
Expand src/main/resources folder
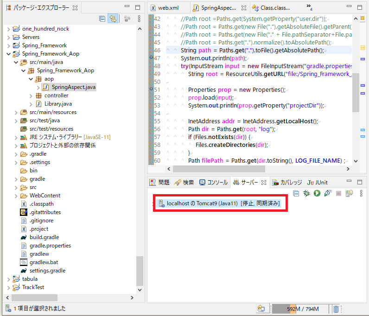point(16,113)
